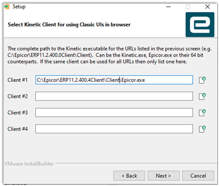Click the VMware InstallBuilder text
The height and width of the screenshot is (186, 219).
click(29, 164)
